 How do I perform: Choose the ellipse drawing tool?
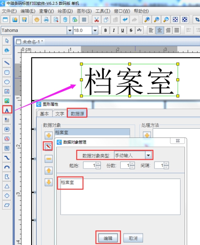(x=7, y=82)
